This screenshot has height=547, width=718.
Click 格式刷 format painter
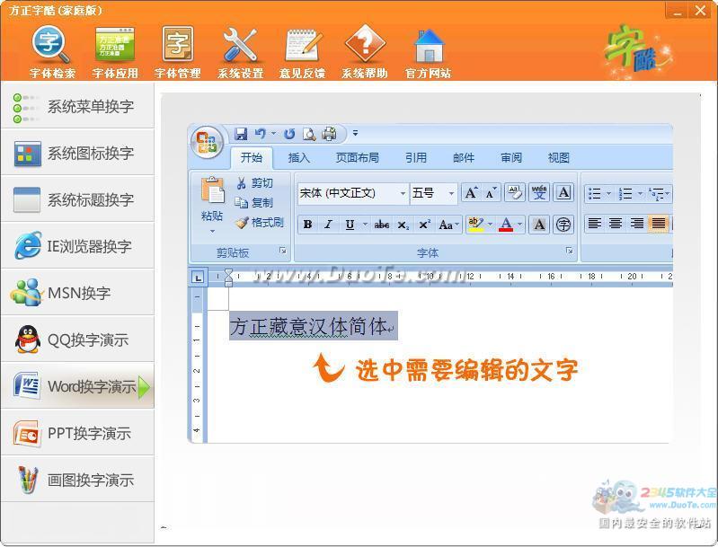(x=260, y=223)
